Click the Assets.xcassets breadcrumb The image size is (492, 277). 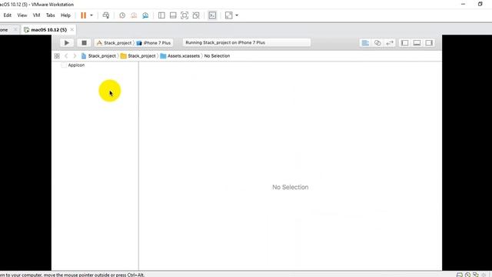tap(180, 56)
